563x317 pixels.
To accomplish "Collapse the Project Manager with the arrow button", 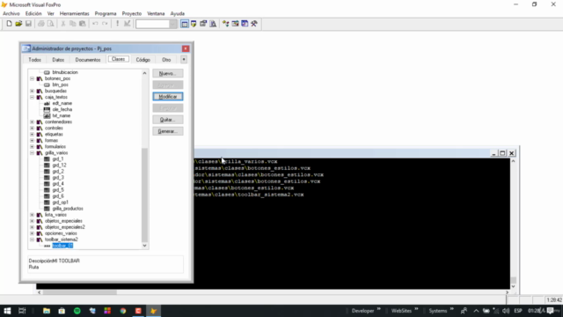I will [184, 59].
